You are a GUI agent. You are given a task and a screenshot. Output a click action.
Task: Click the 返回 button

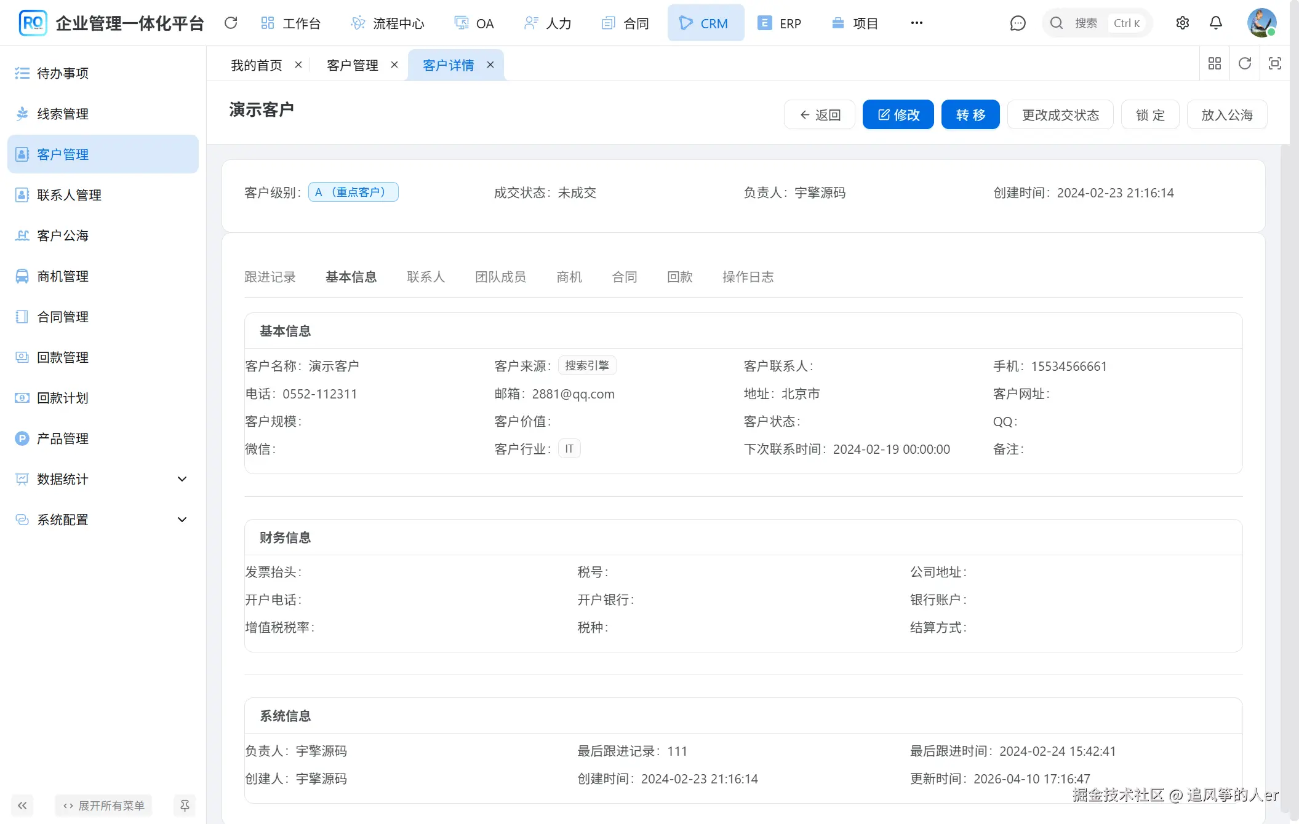click(x=819, y=114)
